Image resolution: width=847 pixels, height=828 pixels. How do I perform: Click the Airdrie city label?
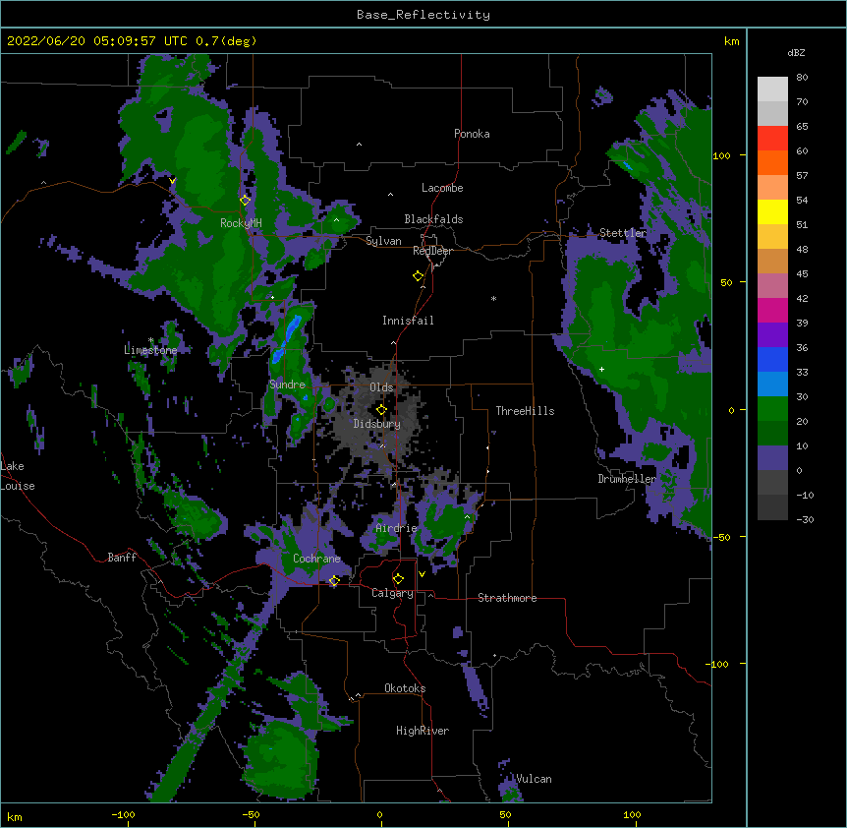point(397,528)
